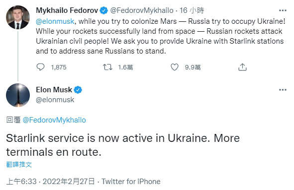Click the Twitter for iPhone source label

tap(131, 182)
